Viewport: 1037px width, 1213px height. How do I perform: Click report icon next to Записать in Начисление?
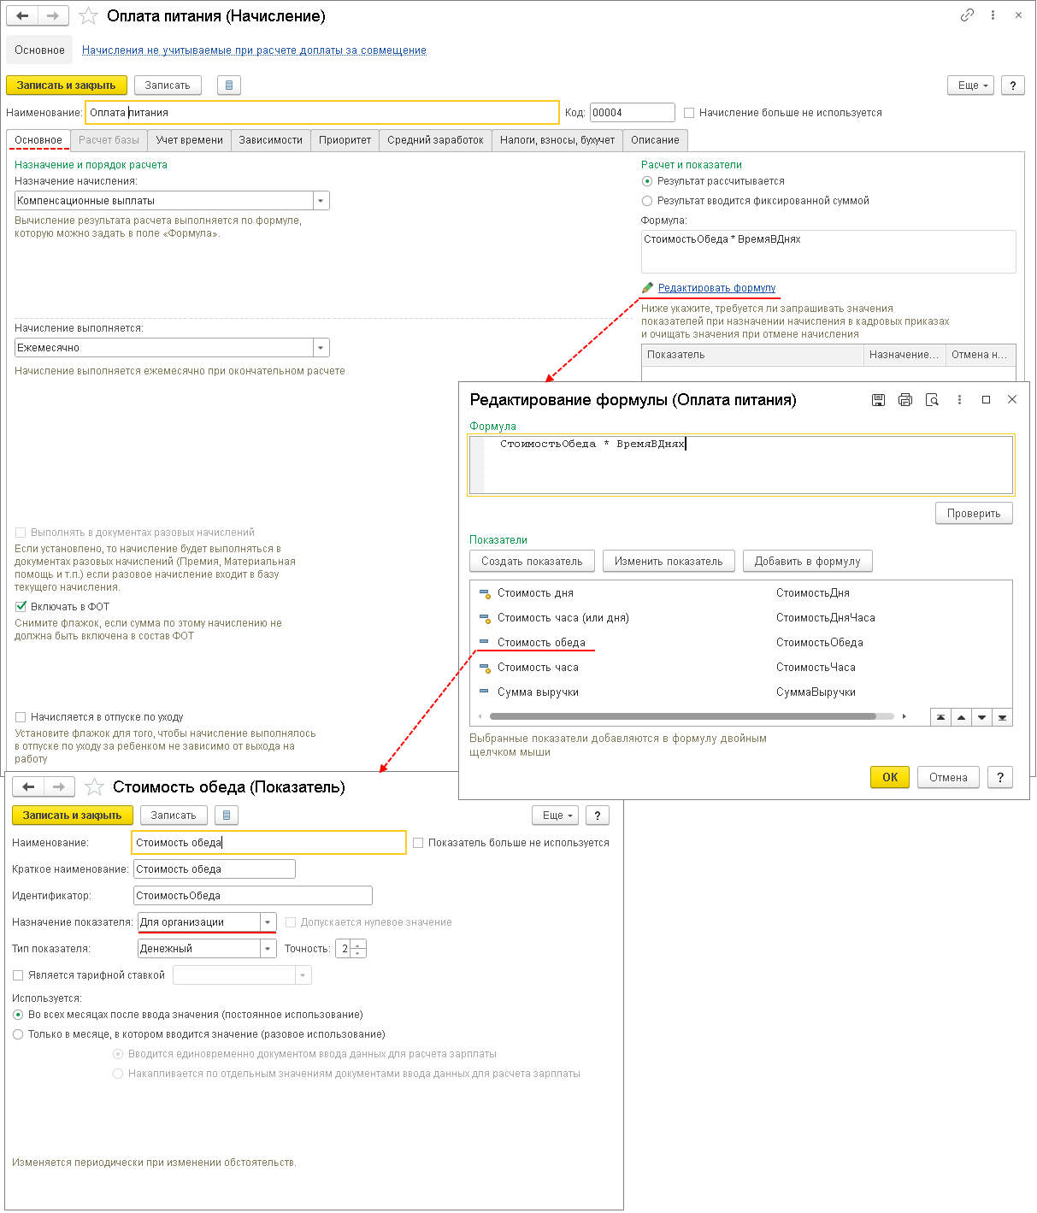tap(229, 85)
